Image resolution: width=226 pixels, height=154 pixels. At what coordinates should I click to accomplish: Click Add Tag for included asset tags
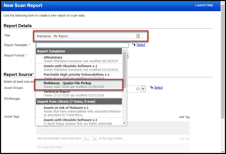(x=184, y=117)
